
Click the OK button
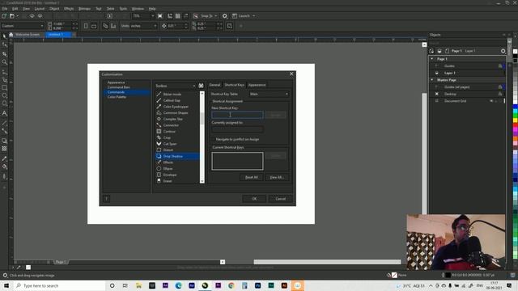point(254,199)
